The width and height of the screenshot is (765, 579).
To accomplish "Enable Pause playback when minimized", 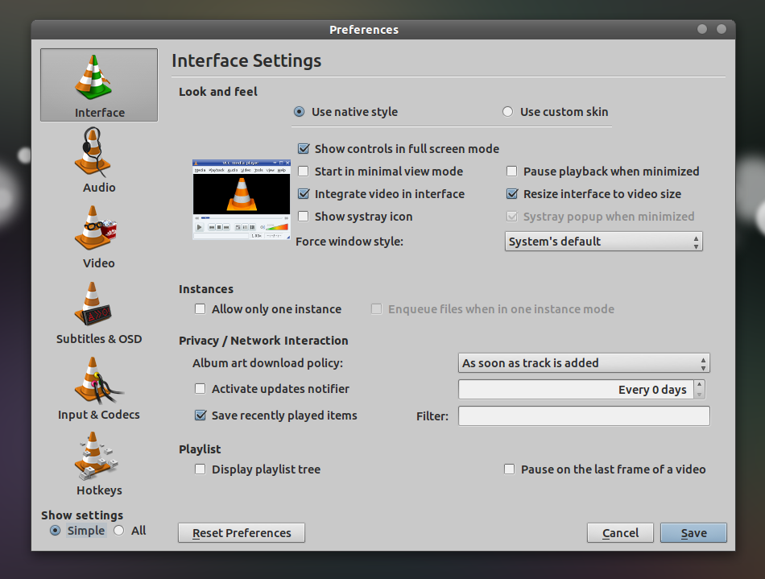I will click(511, 172).
